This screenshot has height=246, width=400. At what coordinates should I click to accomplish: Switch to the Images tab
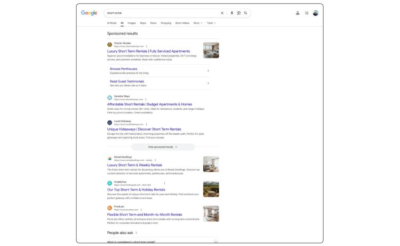click(x=131, y=23)
